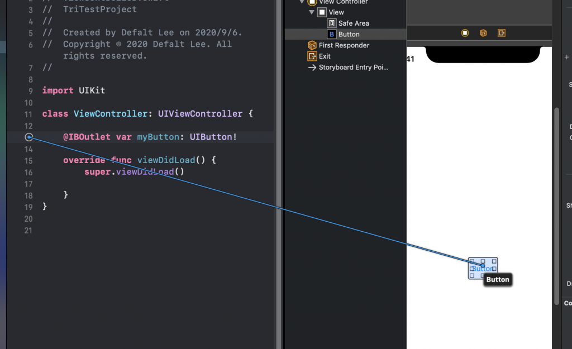Click the import UIKit line
The width and height of the screenshot is (572, 349).
74,90
